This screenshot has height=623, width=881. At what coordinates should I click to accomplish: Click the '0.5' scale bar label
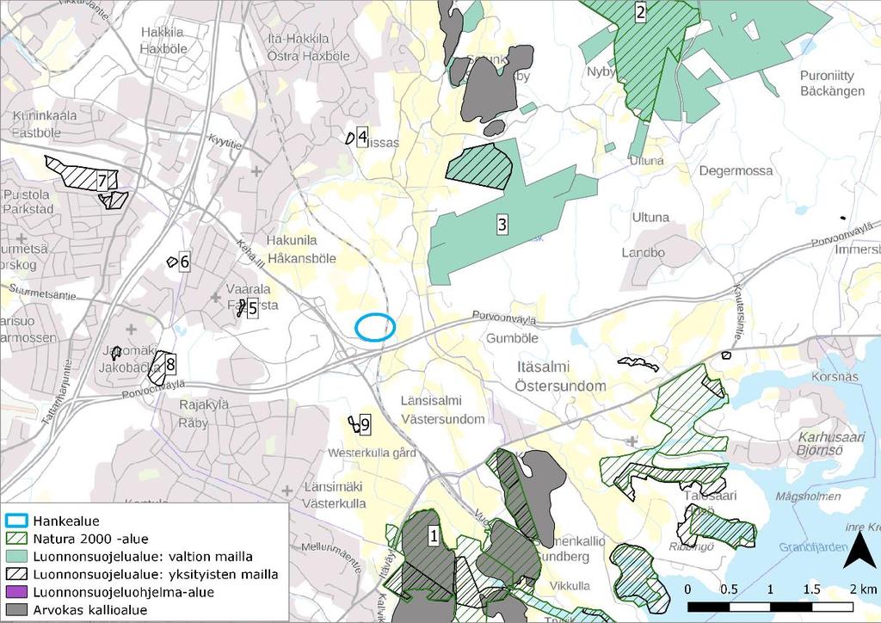coord(729,589)
